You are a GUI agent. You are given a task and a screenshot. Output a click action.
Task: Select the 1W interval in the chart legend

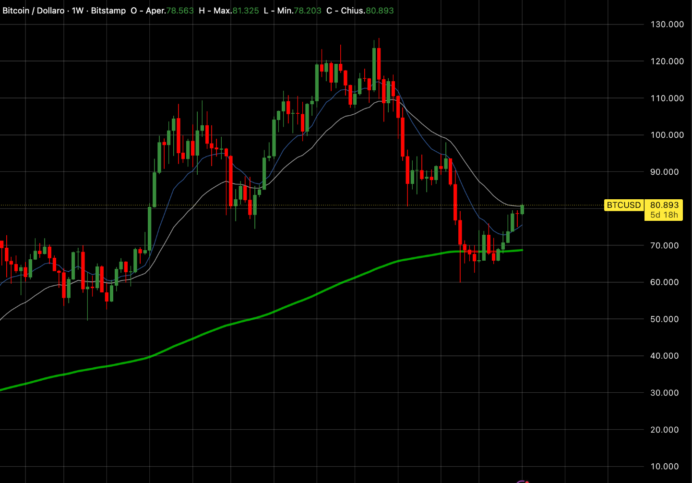tap(78, 11)
